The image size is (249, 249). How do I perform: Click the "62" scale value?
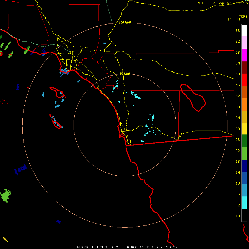[x=238, y=41]
